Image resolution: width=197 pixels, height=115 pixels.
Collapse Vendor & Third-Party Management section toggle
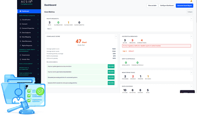click(x=38, y=50)
